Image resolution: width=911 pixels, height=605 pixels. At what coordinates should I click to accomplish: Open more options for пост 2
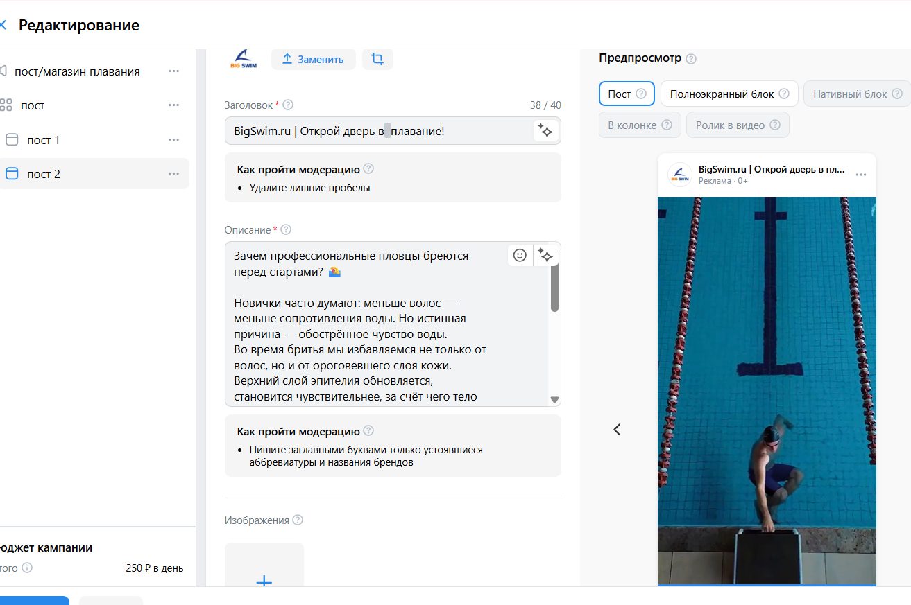[173, 174]
